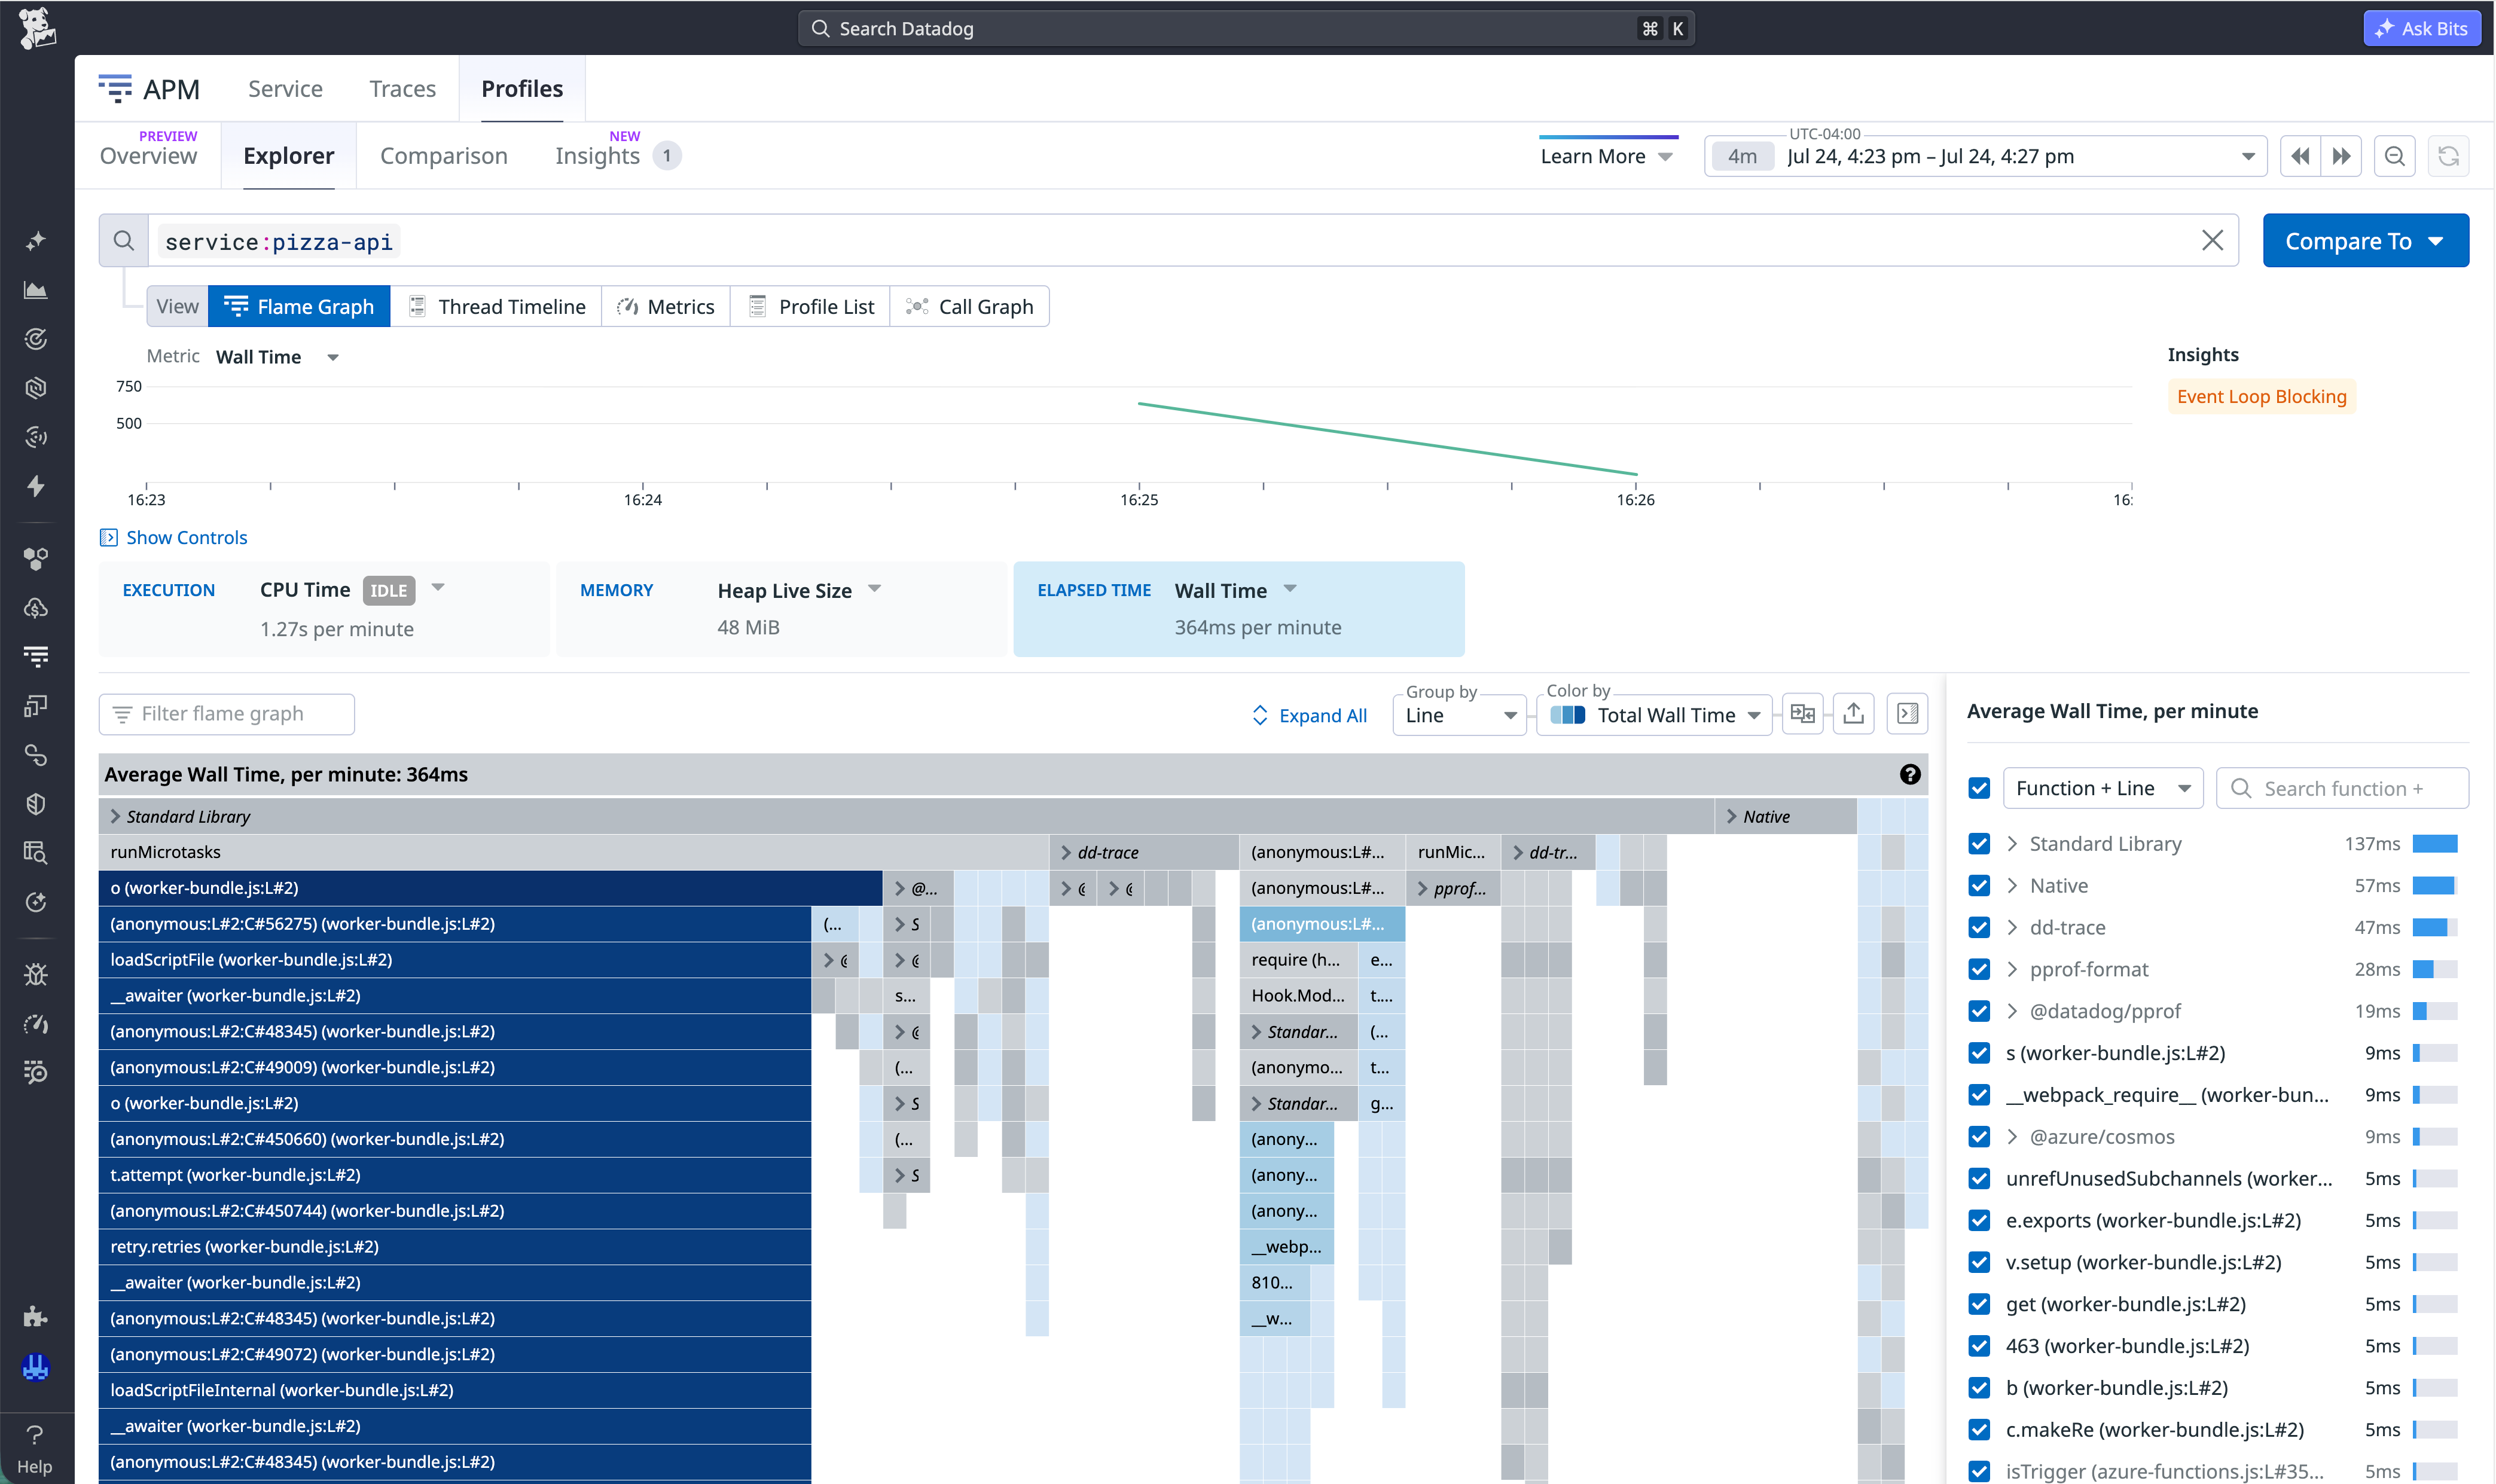Uncheck the pprof-format checkbox
Viewport: 2496px width, 1484px height.
1978,969
